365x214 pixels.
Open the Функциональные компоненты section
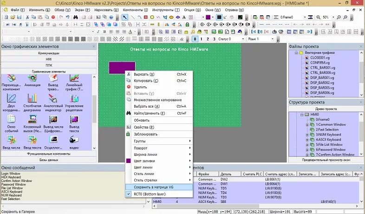click(49, 154)
